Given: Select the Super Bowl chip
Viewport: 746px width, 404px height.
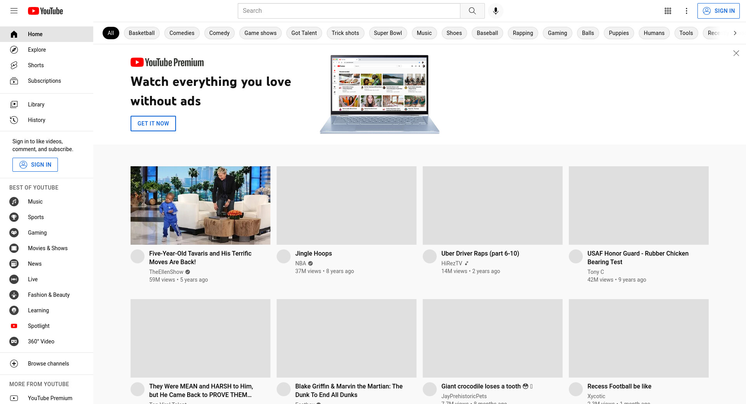Looking at the screenshot, I should [x=388, y=33].
